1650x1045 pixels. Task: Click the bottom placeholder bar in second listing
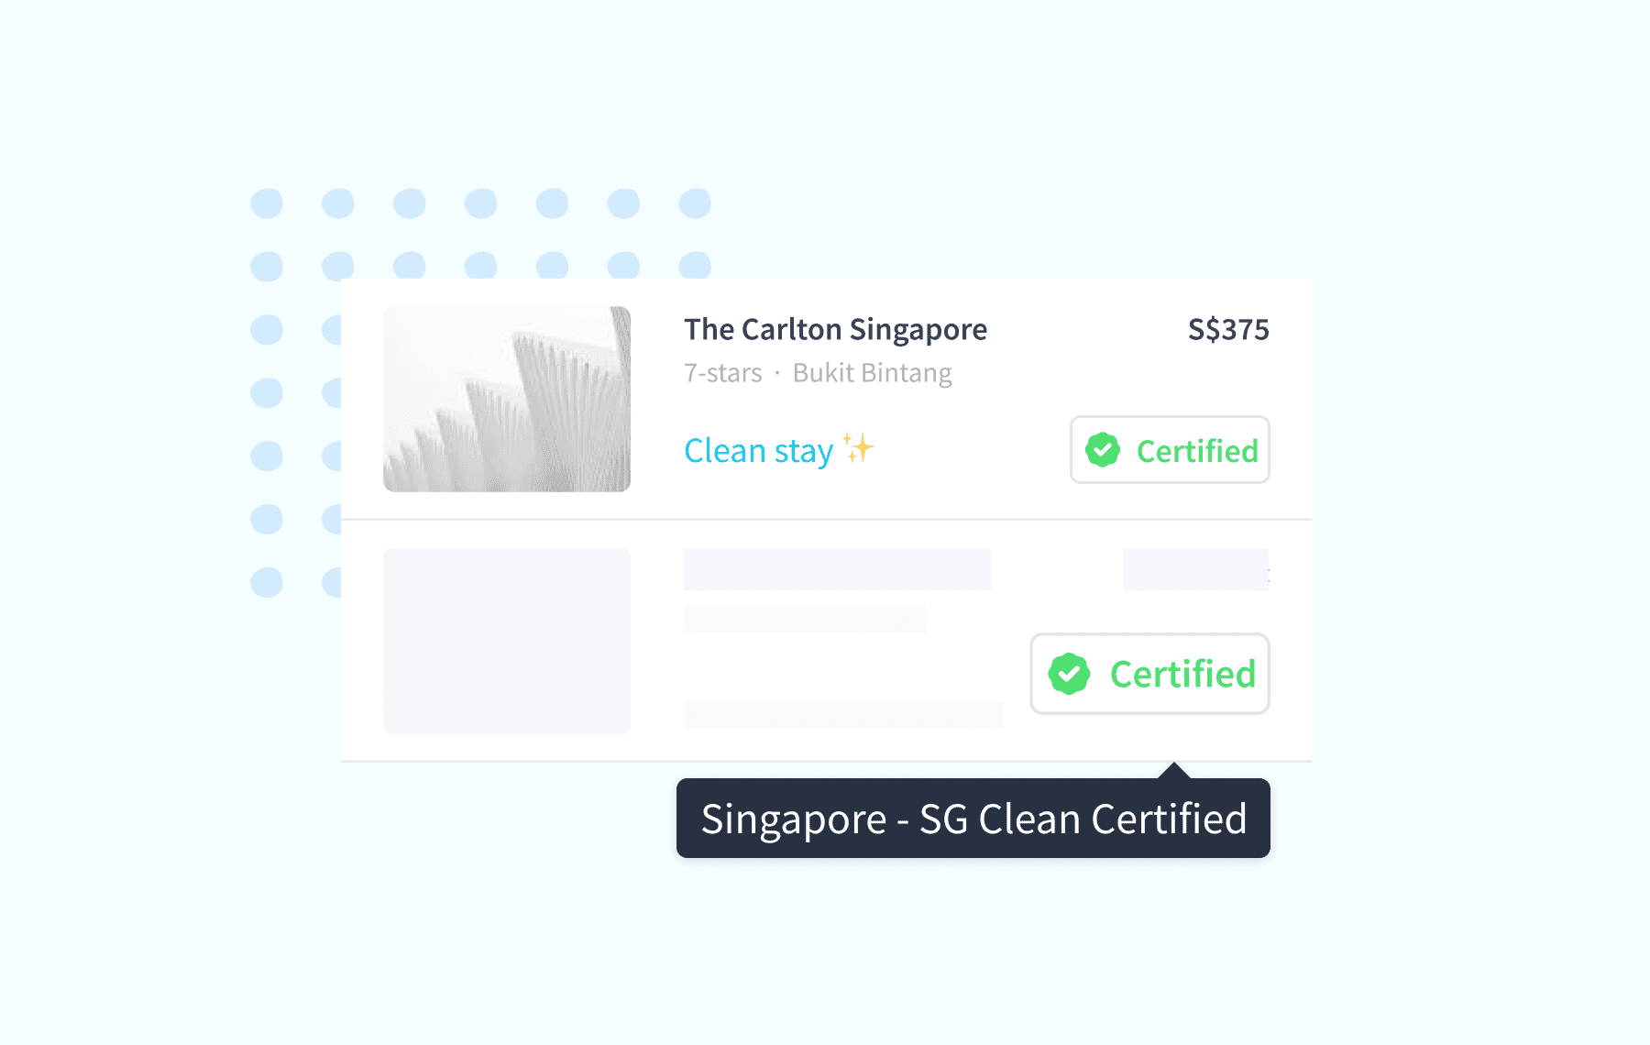[x=843, y=715]
